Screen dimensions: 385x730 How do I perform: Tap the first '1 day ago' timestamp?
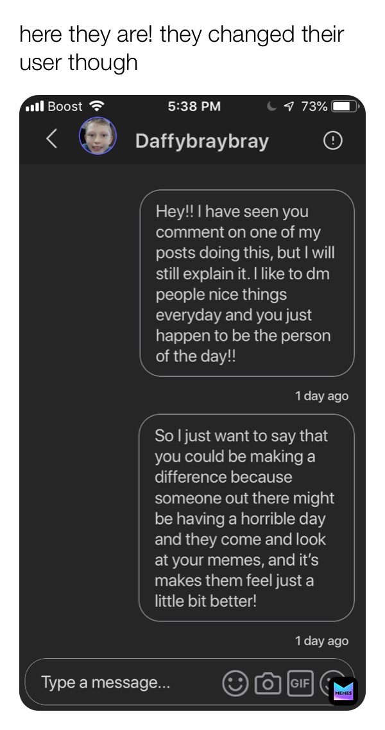pyautogui.click(x=321, y=396)
